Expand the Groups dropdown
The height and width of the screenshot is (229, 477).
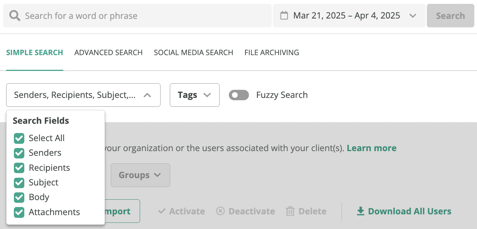[140, 175]
